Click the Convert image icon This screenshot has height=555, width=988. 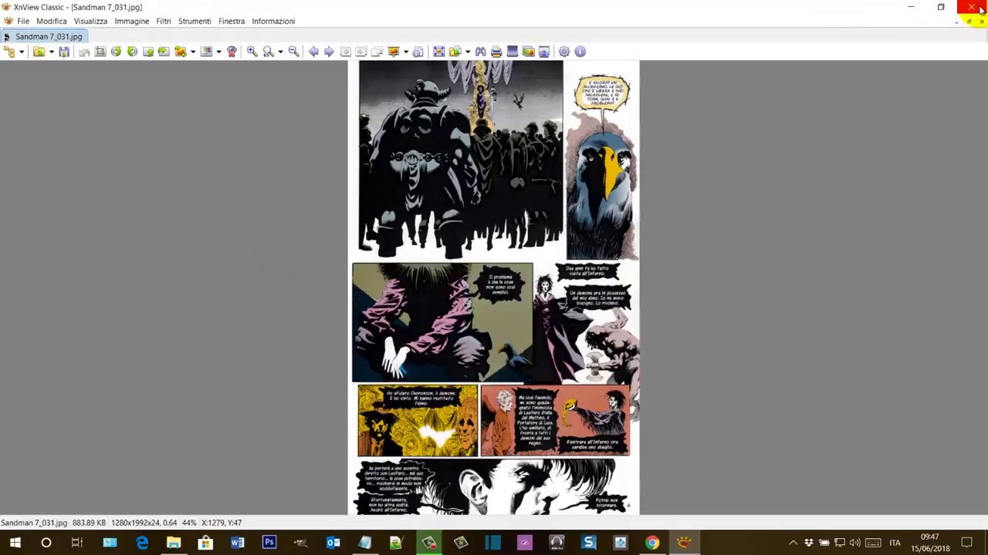pos(180,52)
